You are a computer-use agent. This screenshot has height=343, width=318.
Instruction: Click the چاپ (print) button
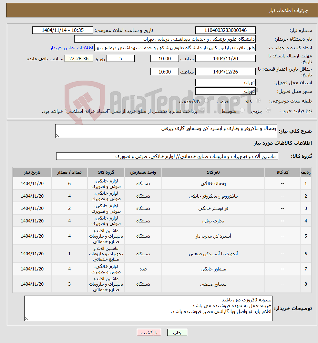pyautogui.click(x=177, y=332)
